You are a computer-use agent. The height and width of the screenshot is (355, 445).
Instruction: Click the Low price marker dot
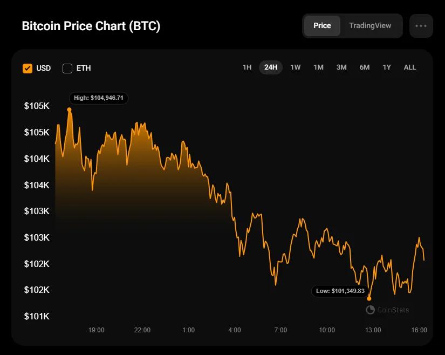pyautogui.click(x=369, y=298)
